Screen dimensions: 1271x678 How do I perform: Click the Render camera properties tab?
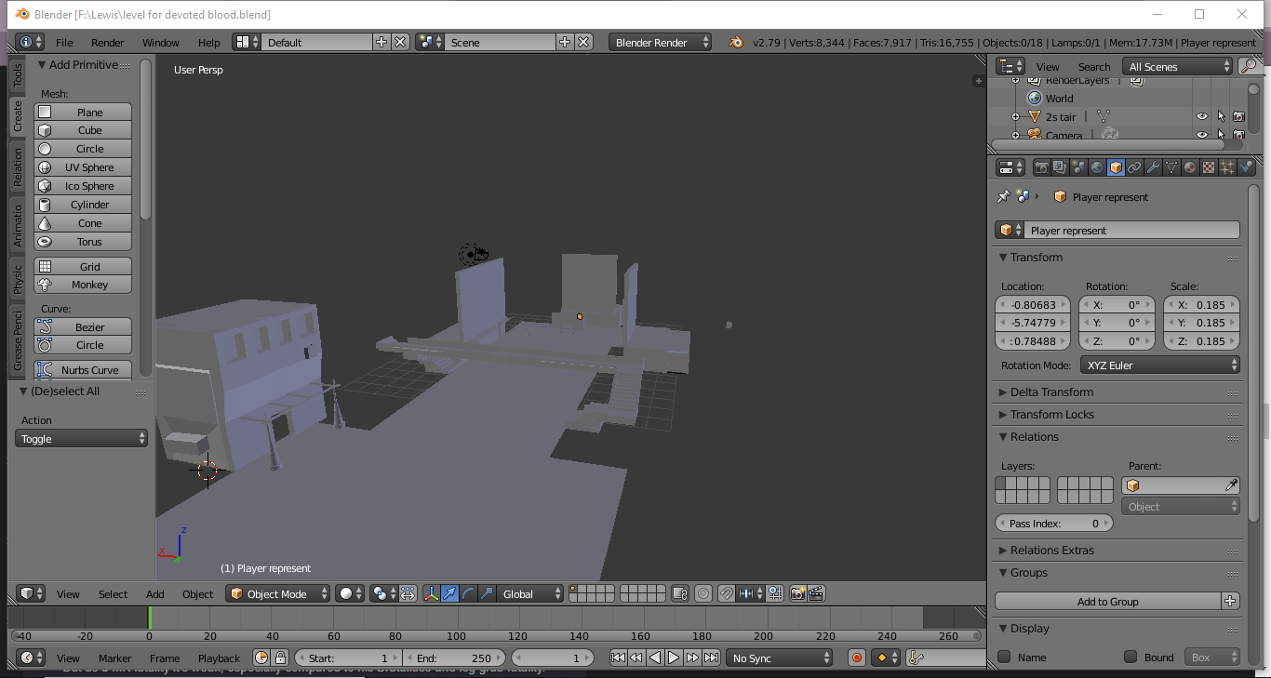point(1042,167)
